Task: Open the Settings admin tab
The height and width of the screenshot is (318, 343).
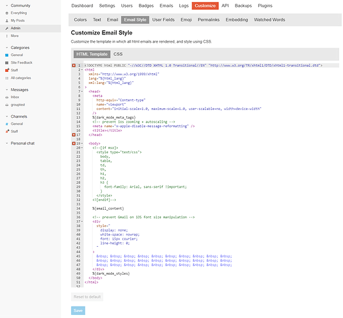Action: (x=107, y=6)
